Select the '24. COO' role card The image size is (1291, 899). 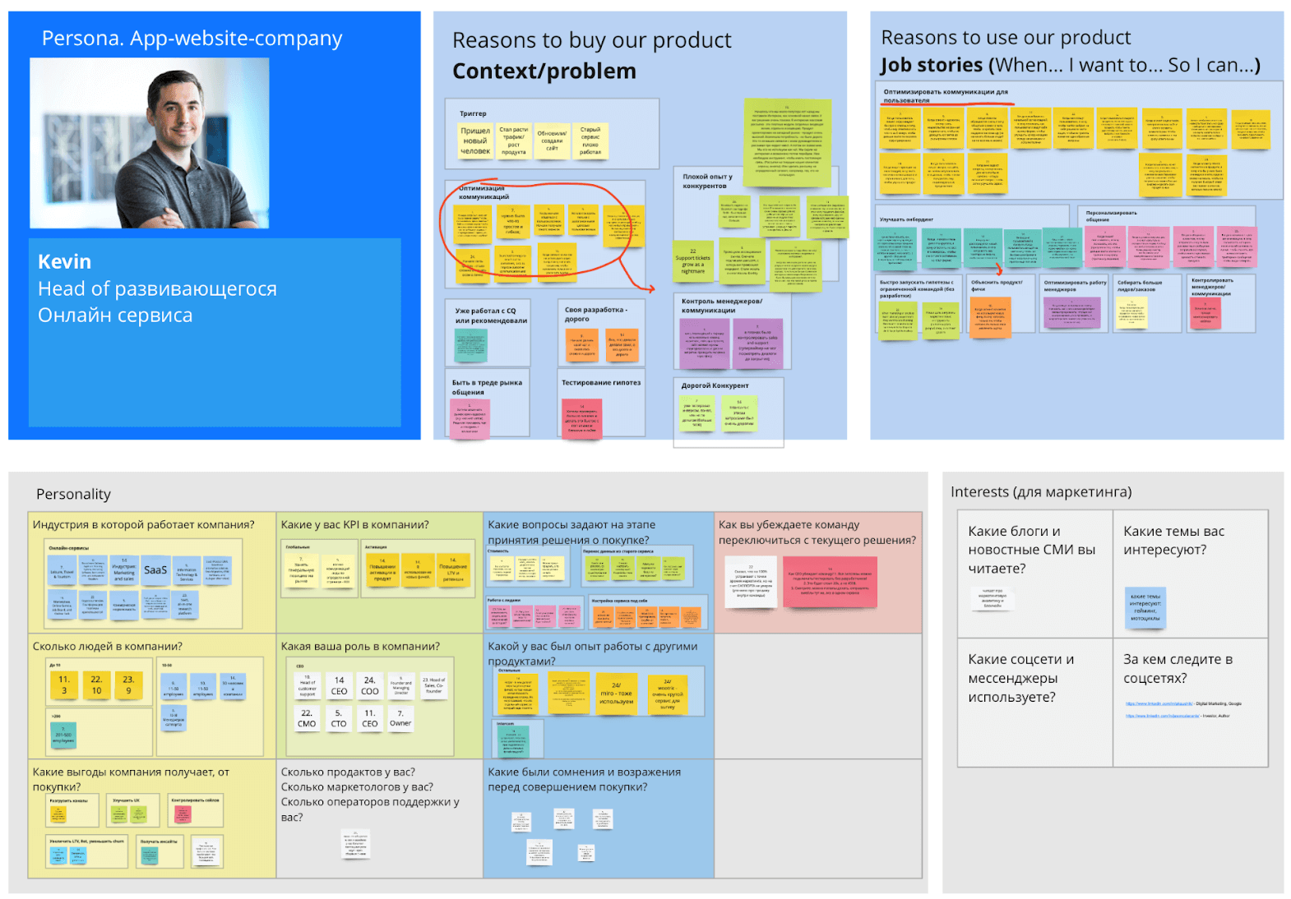click(370, 686)
